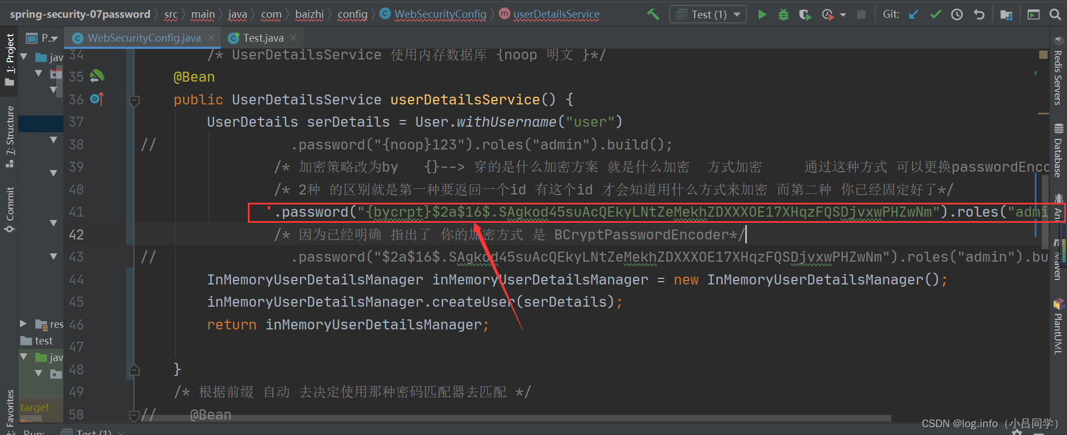Click spring-security-07password breadcrumb
Viewport: 1067px width, 435px height.
(80, 14)
